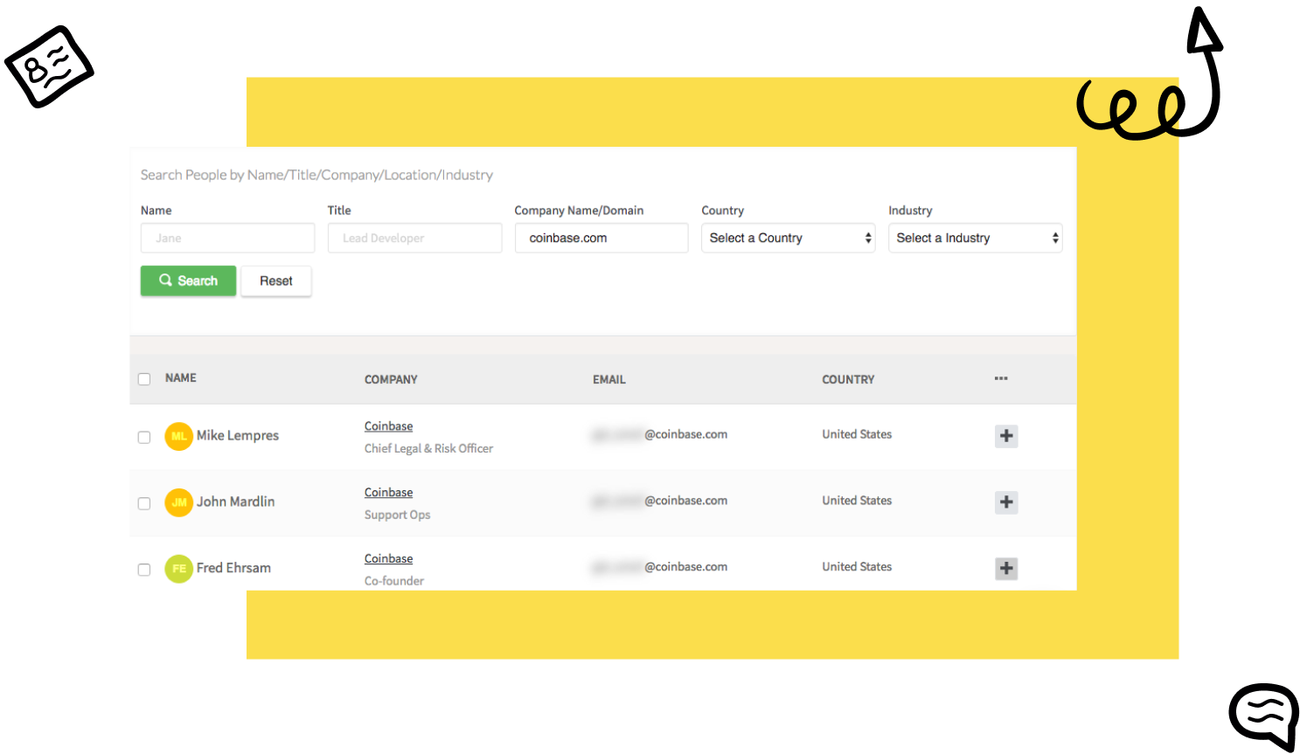The height and width of the screenshot is (754, 1300).
Task: Click the Company Name/Domain field with coinbase.com
Action: tap(601, 238)
